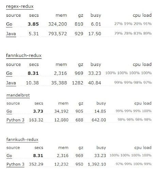Screen dimensions: 158x174
Task: Open the Java link in the fannkuch-redux table
Action: pos(11,83)
